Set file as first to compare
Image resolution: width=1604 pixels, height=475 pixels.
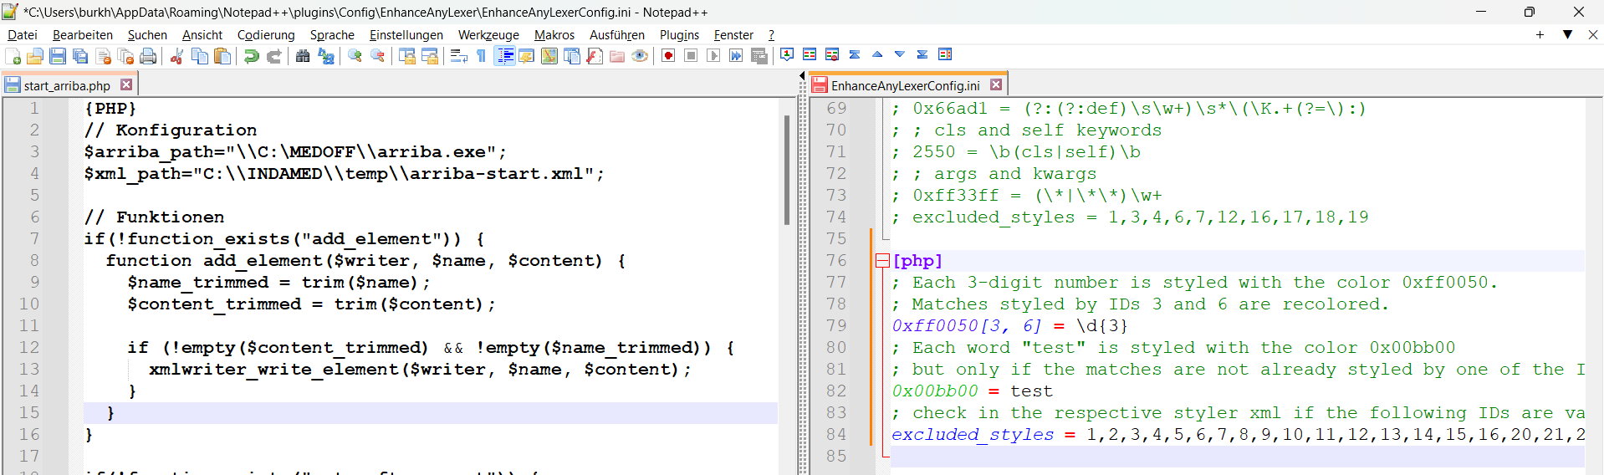click(x=787, y=54)
